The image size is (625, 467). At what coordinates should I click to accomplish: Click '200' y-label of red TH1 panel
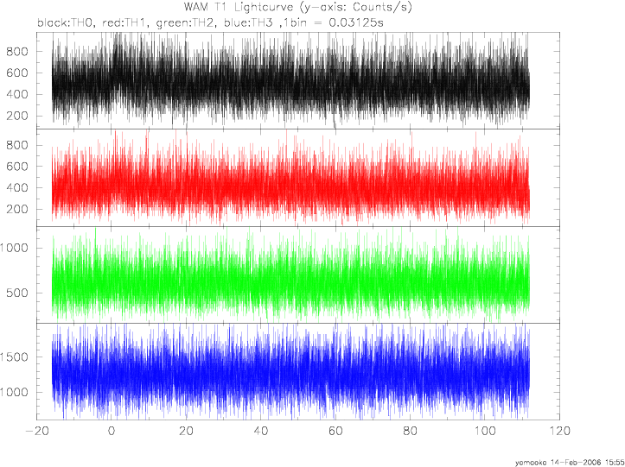[16, 209]
